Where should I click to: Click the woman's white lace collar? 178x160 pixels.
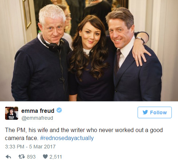(87, 52)
